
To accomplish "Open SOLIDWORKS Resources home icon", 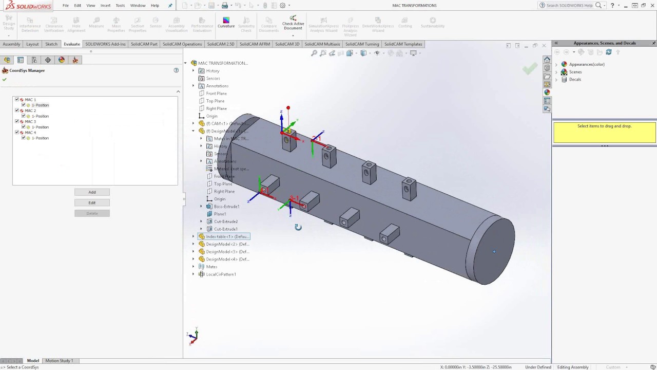I will 547,60.
